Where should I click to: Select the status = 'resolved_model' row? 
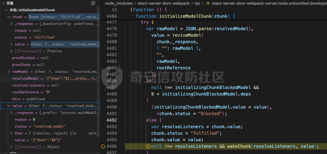tap(40, 126)
